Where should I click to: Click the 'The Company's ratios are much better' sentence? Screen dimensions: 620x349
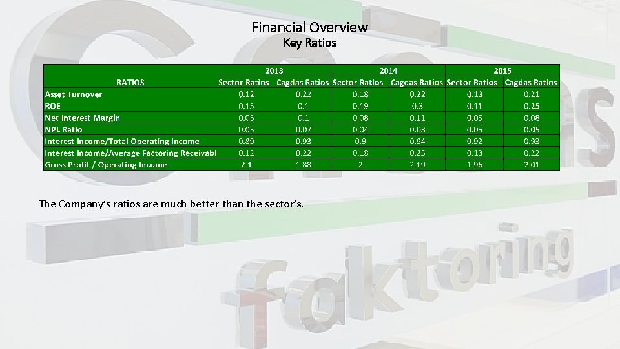[x=170, y=204]
